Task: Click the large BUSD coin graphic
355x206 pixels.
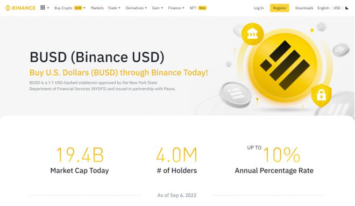Action: click(285, 65)
